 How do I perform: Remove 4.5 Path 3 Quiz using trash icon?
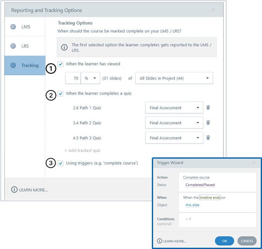click(x=208, y=138)
